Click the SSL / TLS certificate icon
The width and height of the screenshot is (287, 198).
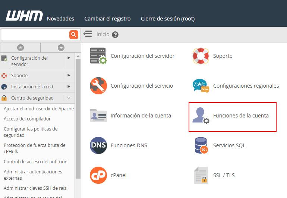[x=201, y=175]
